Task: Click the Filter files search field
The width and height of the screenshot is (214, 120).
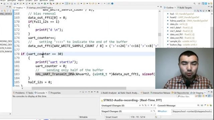Action: click(x=186, y=96)
